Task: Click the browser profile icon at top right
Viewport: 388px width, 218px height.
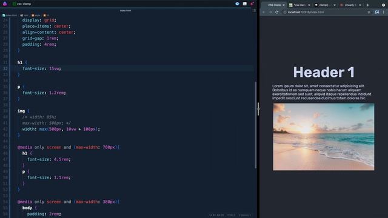Action: click(384, 5)
